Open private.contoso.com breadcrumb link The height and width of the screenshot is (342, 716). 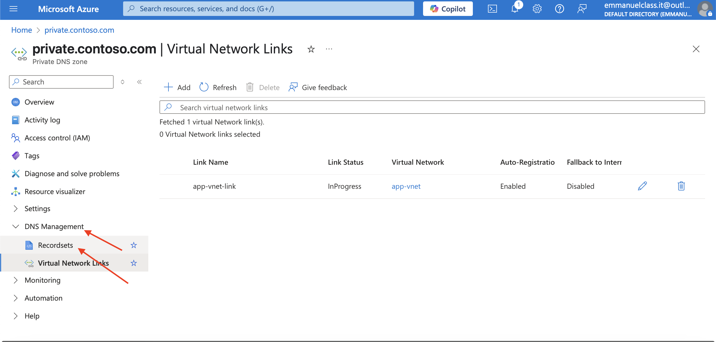tap(79, 30)
